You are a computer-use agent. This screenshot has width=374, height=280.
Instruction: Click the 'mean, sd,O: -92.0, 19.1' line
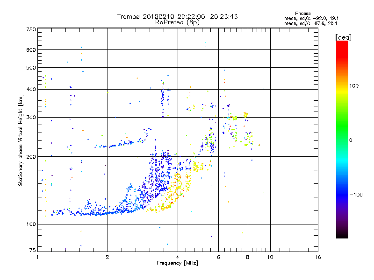pyautogui.click(x=311, y=19)
